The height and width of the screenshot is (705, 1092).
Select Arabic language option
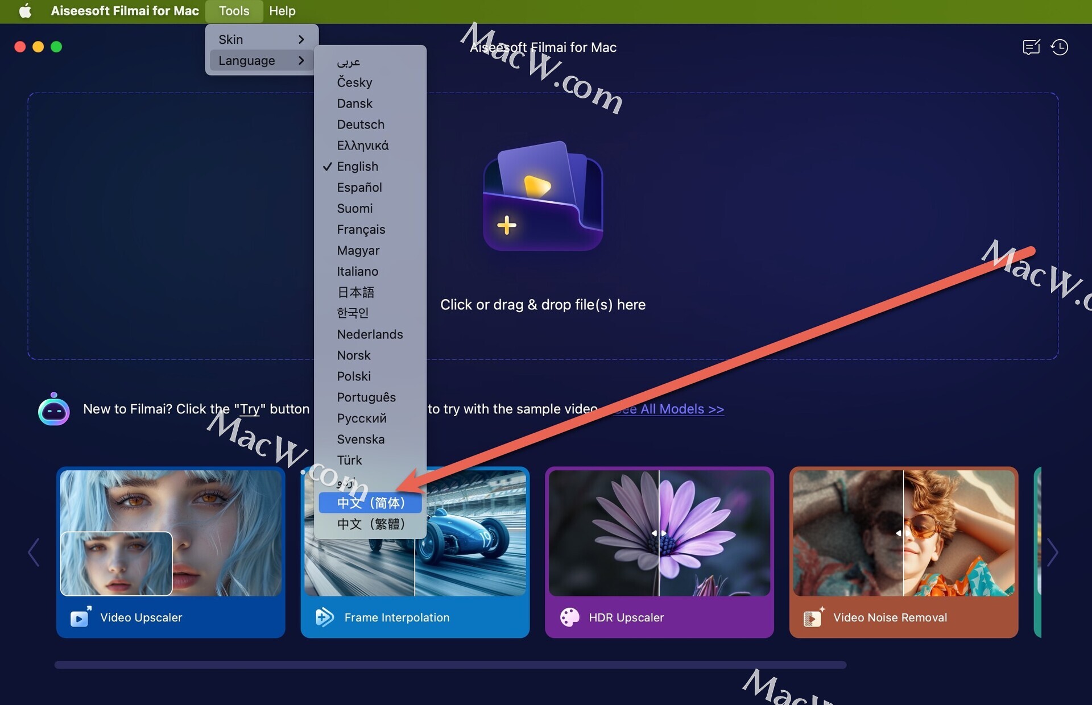pos(370,61)
